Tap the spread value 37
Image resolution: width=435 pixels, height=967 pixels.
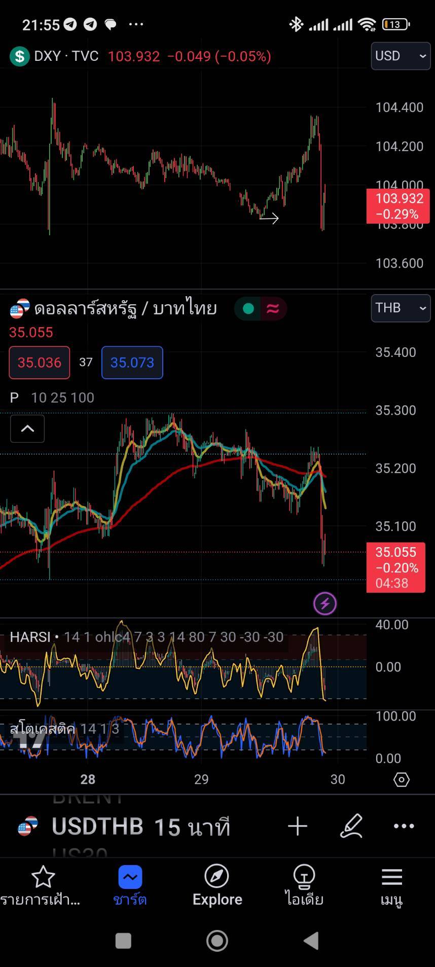point(86,362)
